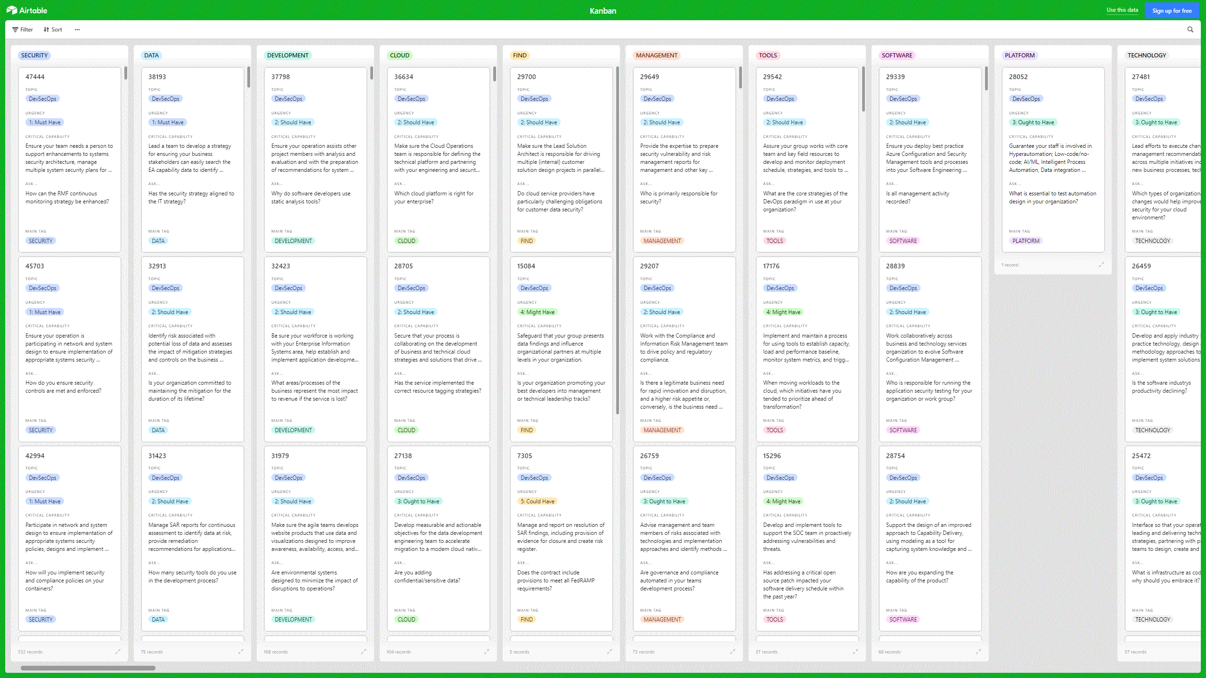
Task: Click the Kanban view title
Action: tap(603, 10)
